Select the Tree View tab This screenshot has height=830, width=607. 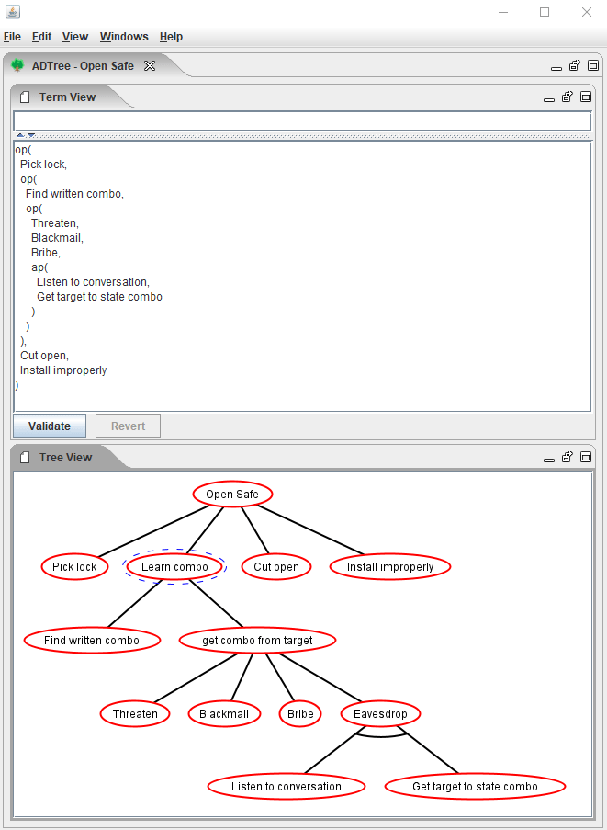tap(65, 458)
